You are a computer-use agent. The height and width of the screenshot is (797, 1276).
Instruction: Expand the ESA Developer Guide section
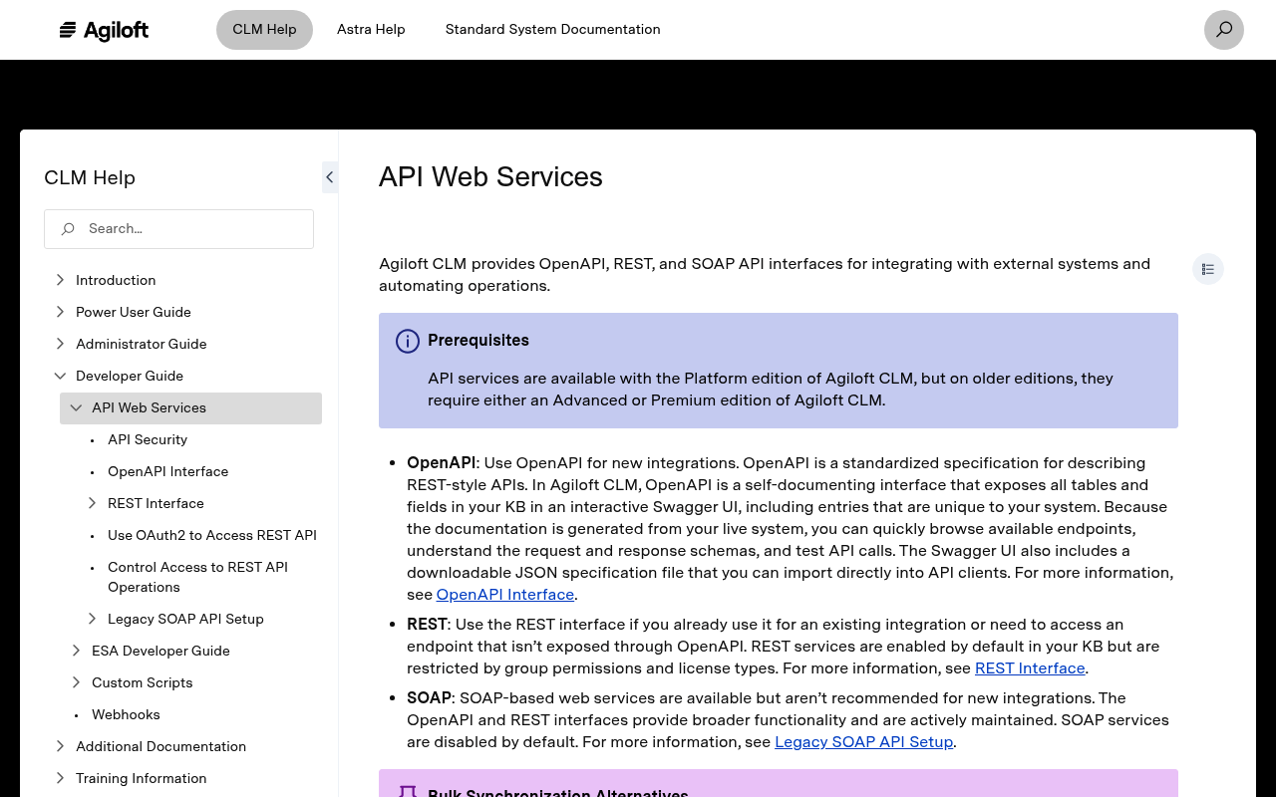tap(76, 651)
